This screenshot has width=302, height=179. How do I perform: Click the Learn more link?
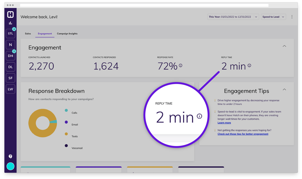coord(224,123)
